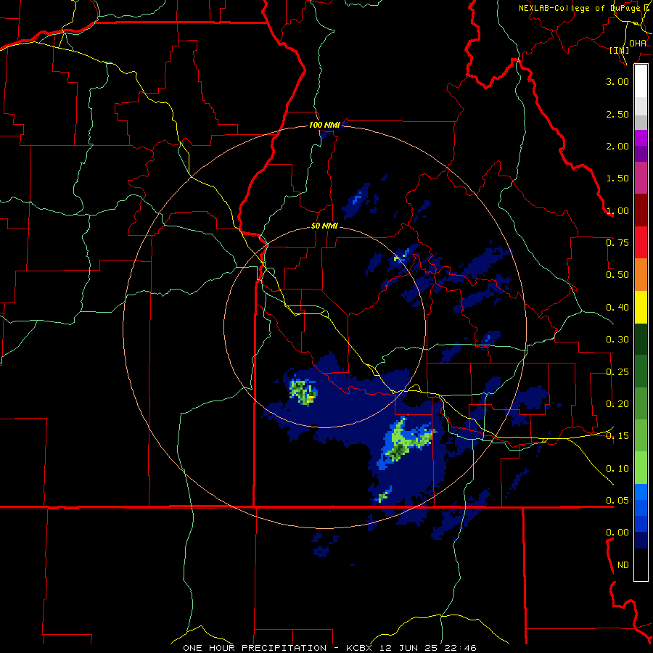The image size is (653, 653).
Task: Click the 0.30 legend value
Action: click(617, 340)
